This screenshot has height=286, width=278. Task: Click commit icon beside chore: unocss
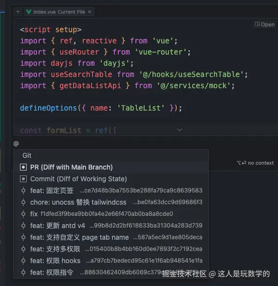point(23,202)
